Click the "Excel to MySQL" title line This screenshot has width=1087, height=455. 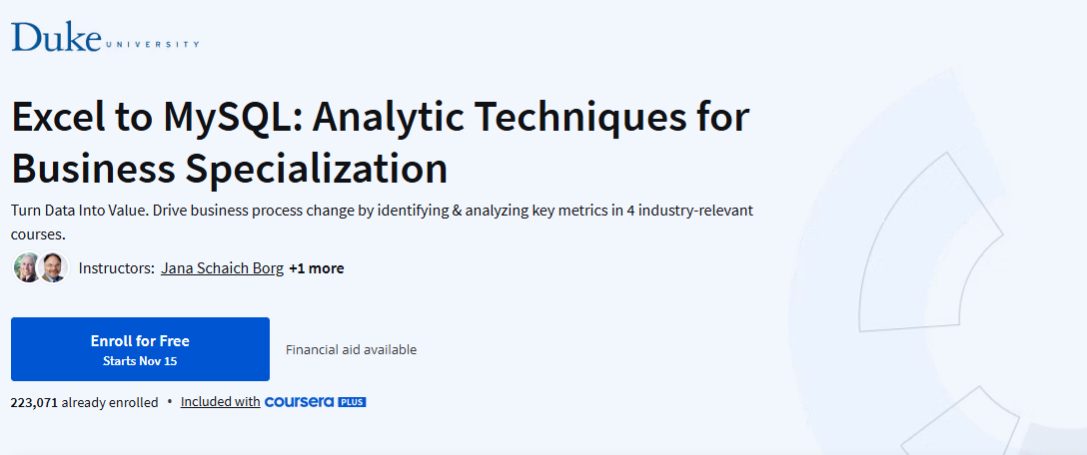(x=380, y=118)
